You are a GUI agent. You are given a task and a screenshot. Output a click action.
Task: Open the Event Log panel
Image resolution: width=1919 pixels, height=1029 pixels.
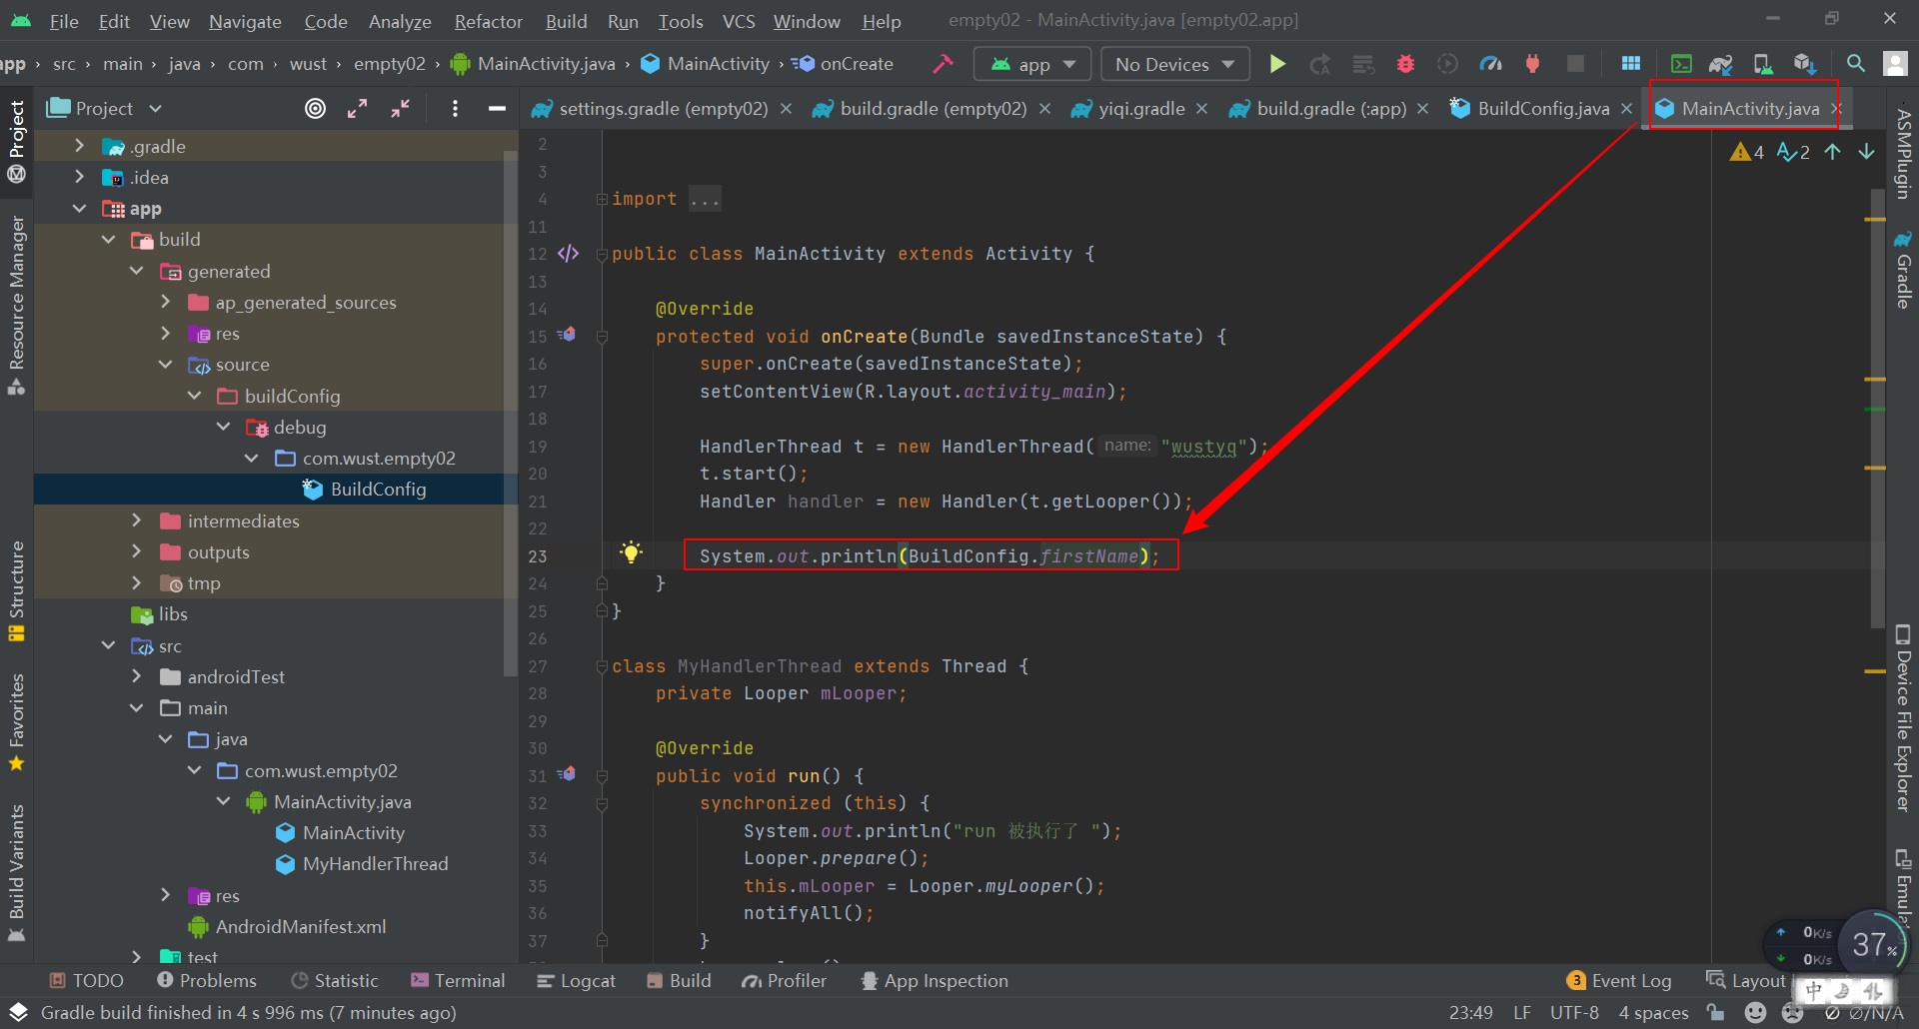point(1629,980)
